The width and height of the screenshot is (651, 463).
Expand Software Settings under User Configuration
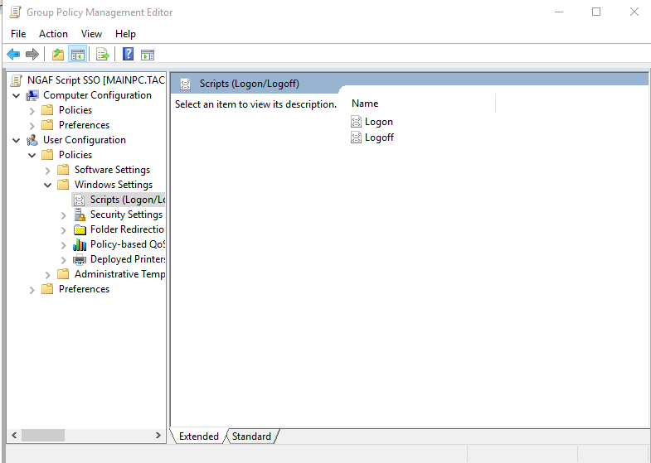click(x=48, y=170)
